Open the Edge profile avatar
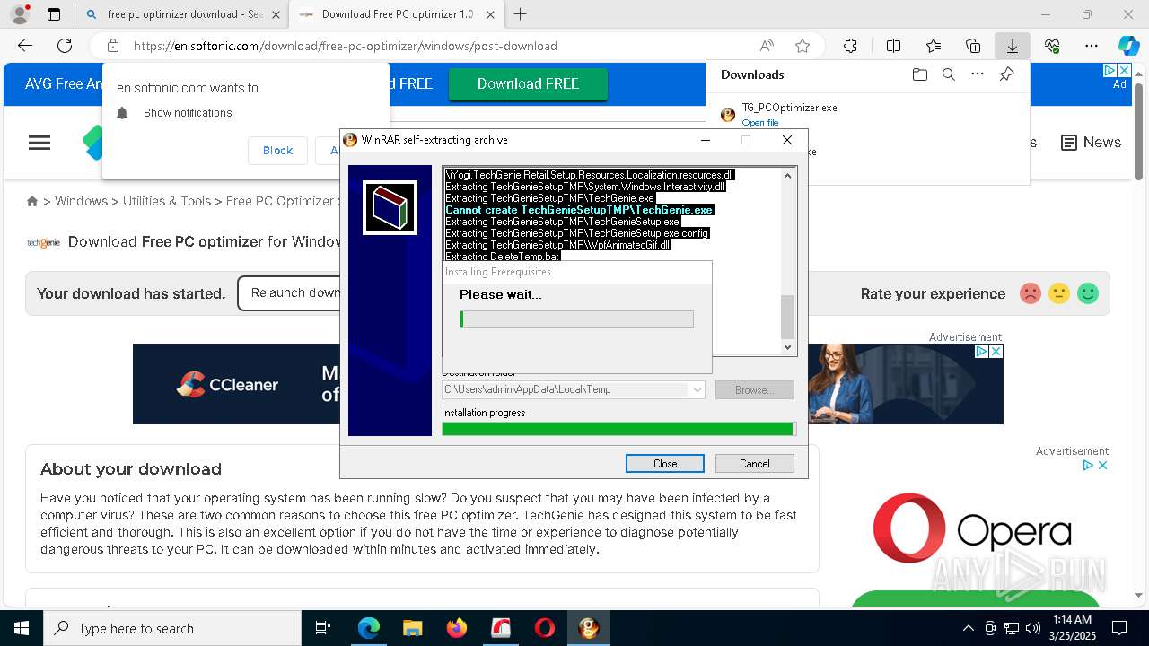Screen dimensions: 1149x646 pos(19,14)
